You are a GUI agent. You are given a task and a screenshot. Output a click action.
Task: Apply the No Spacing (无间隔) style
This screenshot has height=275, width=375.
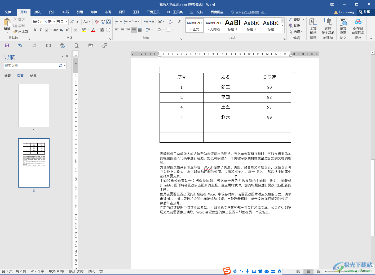214,26
